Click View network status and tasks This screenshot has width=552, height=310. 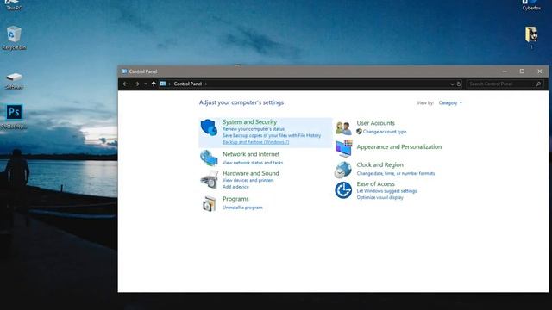[253, 163]
